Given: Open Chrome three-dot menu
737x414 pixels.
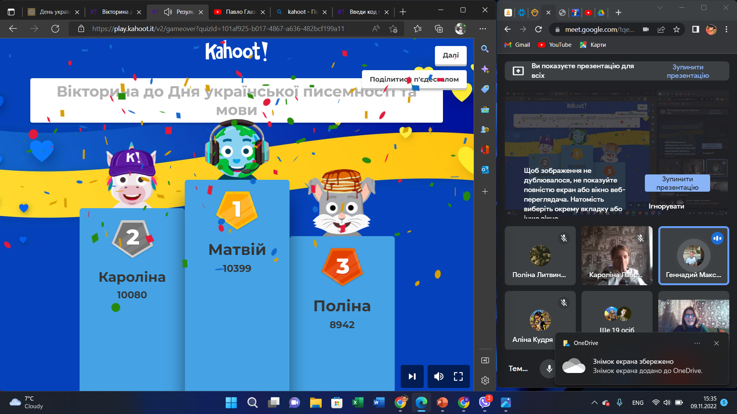Looking at the screenshot, I should pos(726,29).
